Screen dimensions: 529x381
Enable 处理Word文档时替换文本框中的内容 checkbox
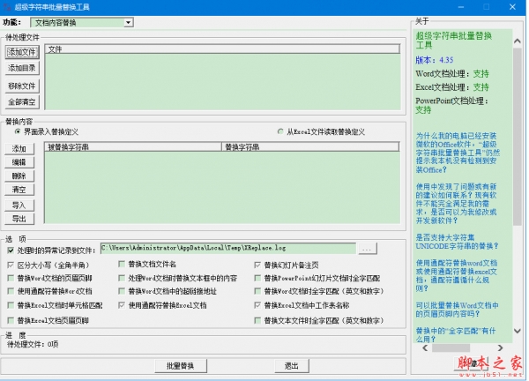point(122,279)
